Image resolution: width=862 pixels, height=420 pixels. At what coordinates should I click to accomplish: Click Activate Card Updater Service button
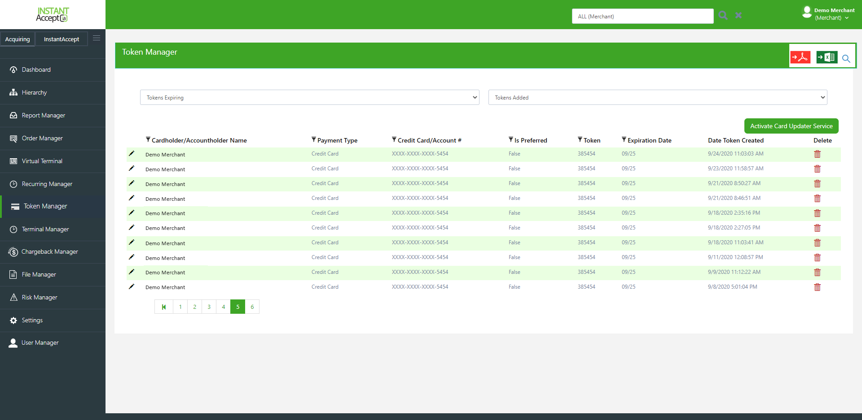click(791, 126)
